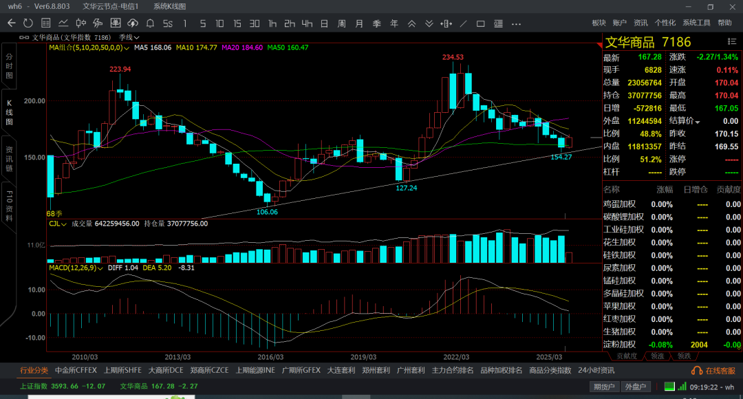The width and height of the screenshot is (743, 399).
Task: Switch to F10资料 side tab
Action: (x=10, y=206)
